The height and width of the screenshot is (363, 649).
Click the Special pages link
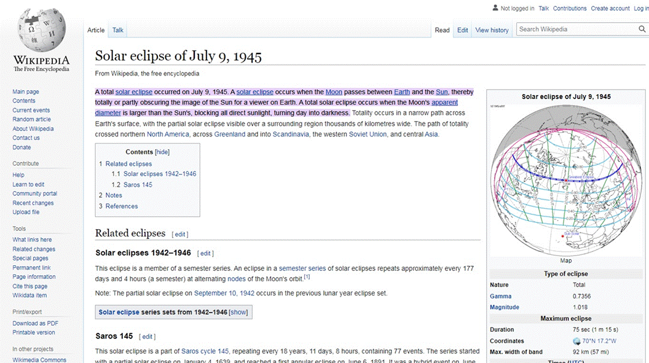point(30,259)
